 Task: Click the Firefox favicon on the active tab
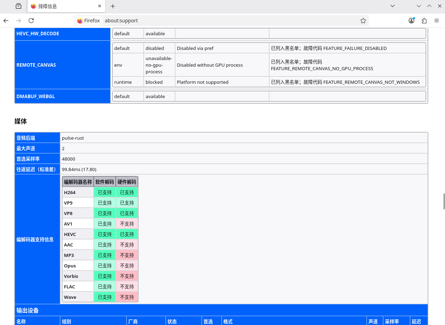(34, 6)
